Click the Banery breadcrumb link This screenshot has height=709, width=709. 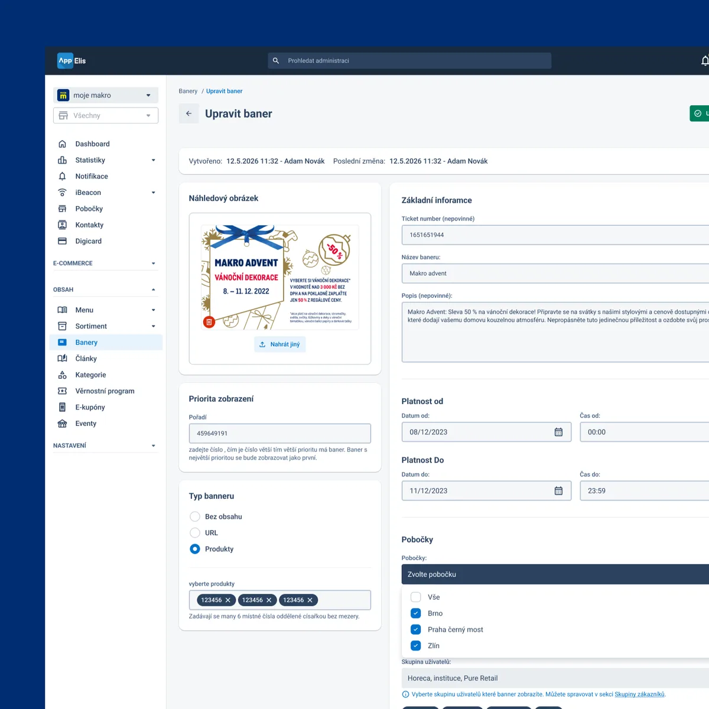tap(188, 91)
